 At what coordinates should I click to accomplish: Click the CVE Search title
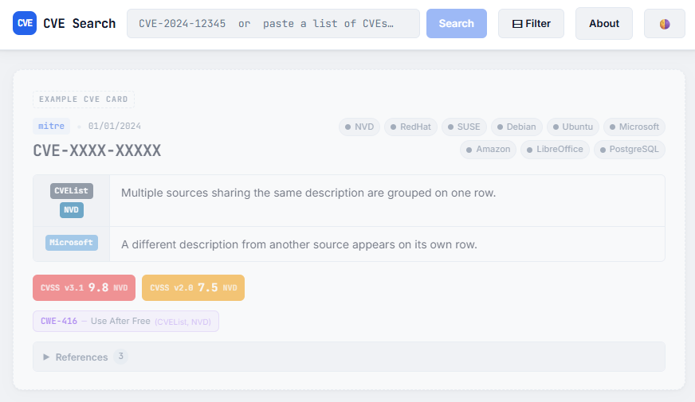coord(80,23)
